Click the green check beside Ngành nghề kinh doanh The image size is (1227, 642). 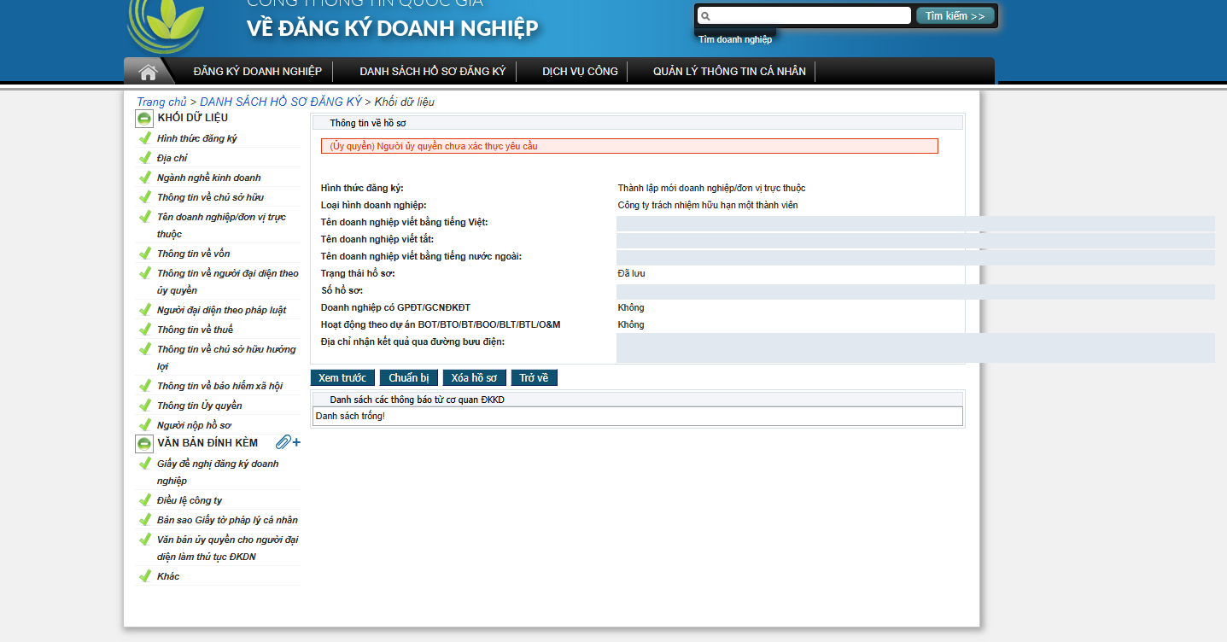click(x=144, y=177)
